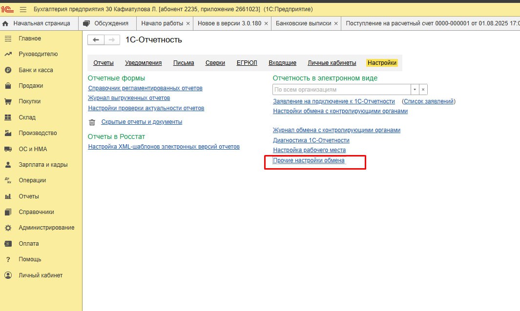Screen dimensions: 520x311
Task: Click the Отчеты bar chart icon
Action: point(8,196)
